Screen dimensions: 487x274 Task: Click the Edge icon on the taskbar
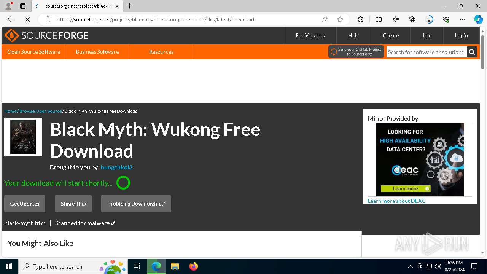click(x=156, y=266)
